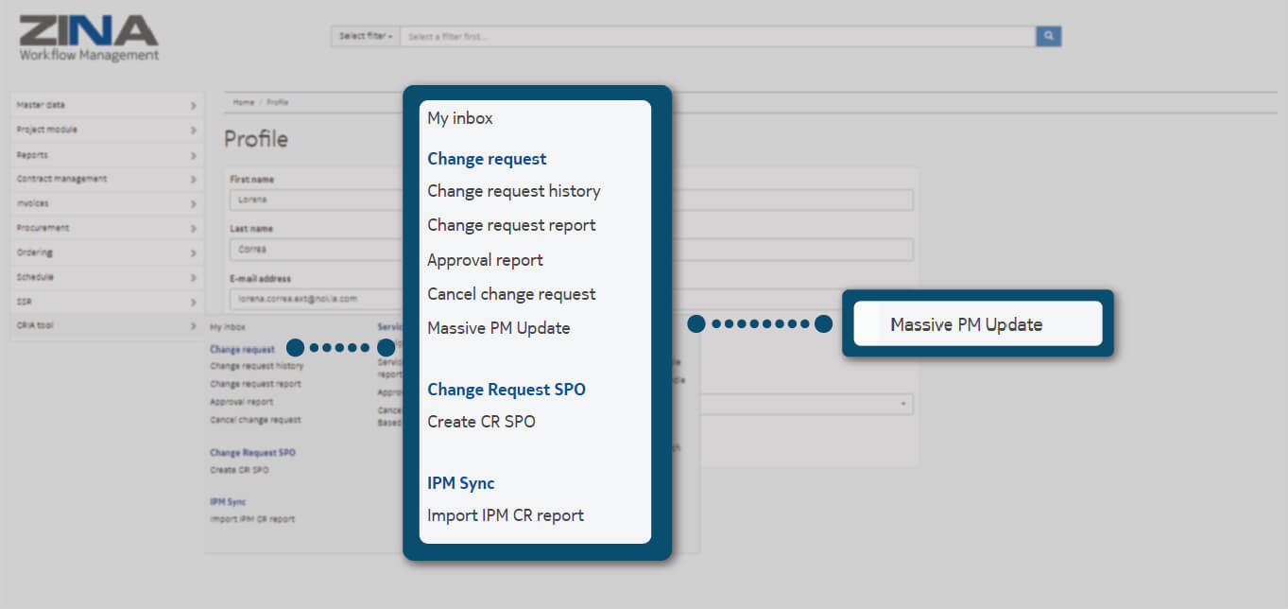Select Create CR SPO in the enlarged menu
Screen dimensions: 1288x609
481,422
